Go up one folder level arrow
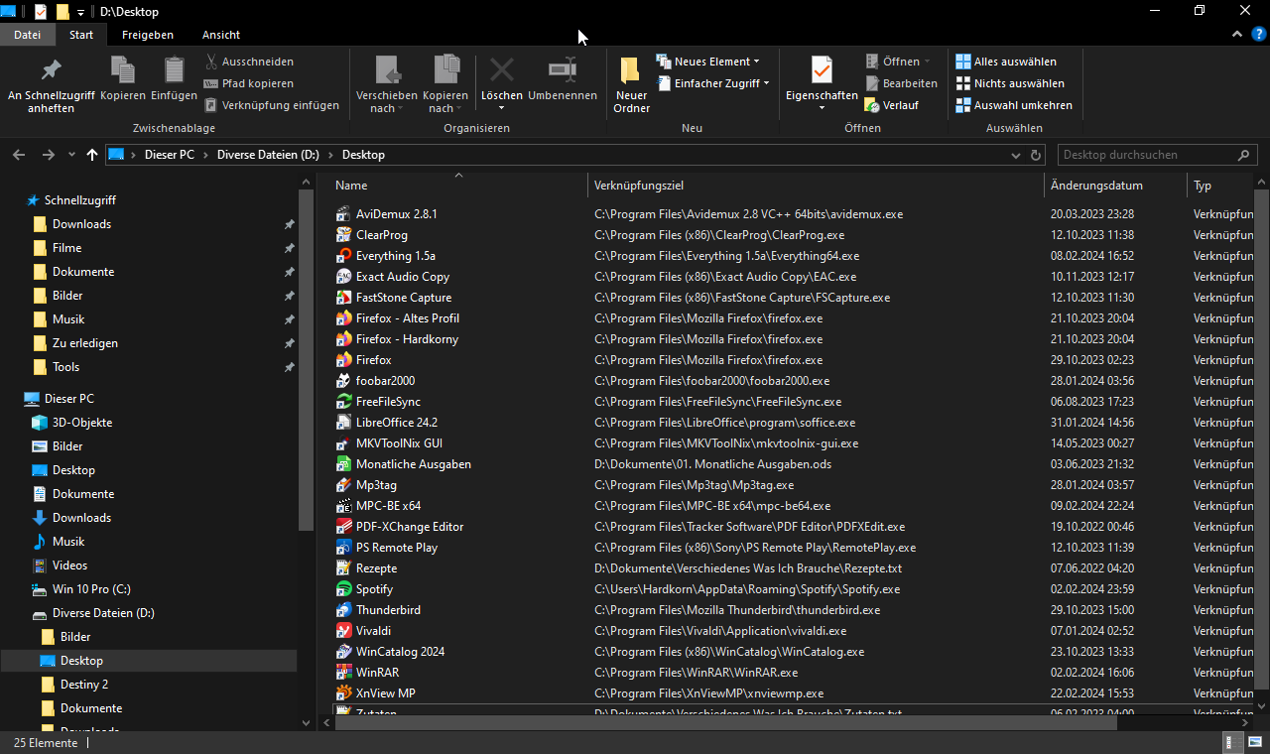This screenshot has width=1270, height=754. click(92, 155)
